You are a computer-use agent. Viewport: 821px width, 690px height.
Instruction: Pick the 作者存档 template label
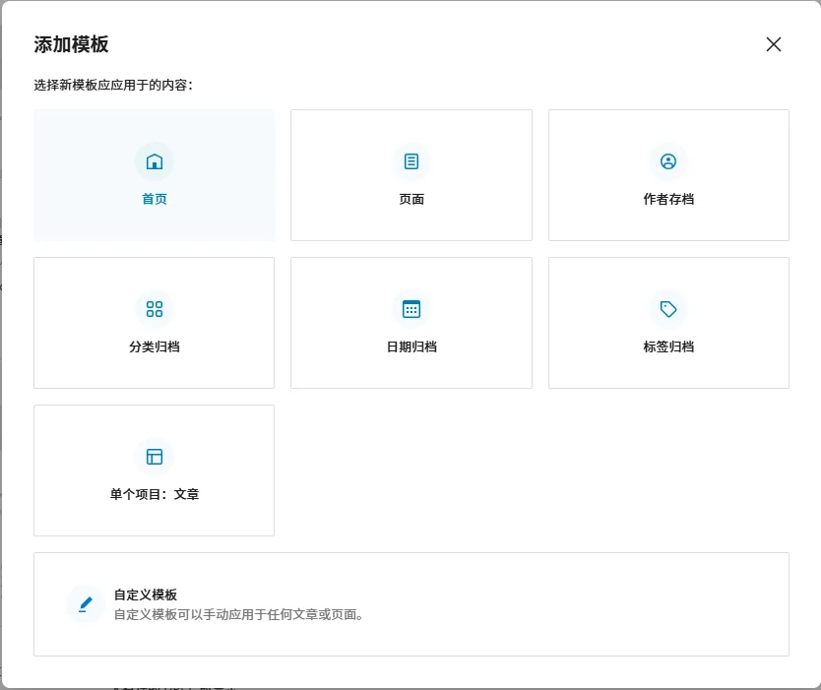668,199
